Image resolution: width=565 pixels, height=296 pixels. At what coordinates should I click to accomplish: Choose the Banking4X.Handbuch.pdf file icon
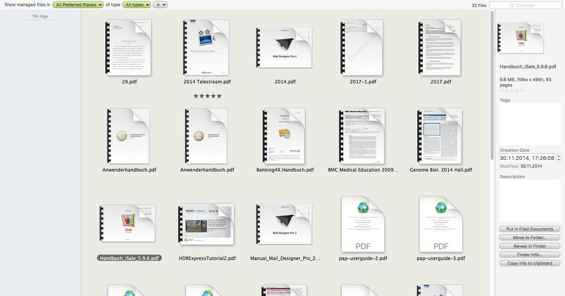[x=285, y=136]
